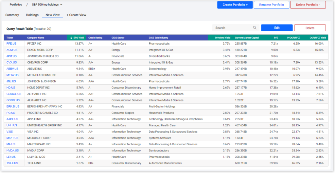Click the BERKSHIRE HATHAWAY INC cell
The width and height of the screenshot is (335, 173).
[x=44, y=106]
